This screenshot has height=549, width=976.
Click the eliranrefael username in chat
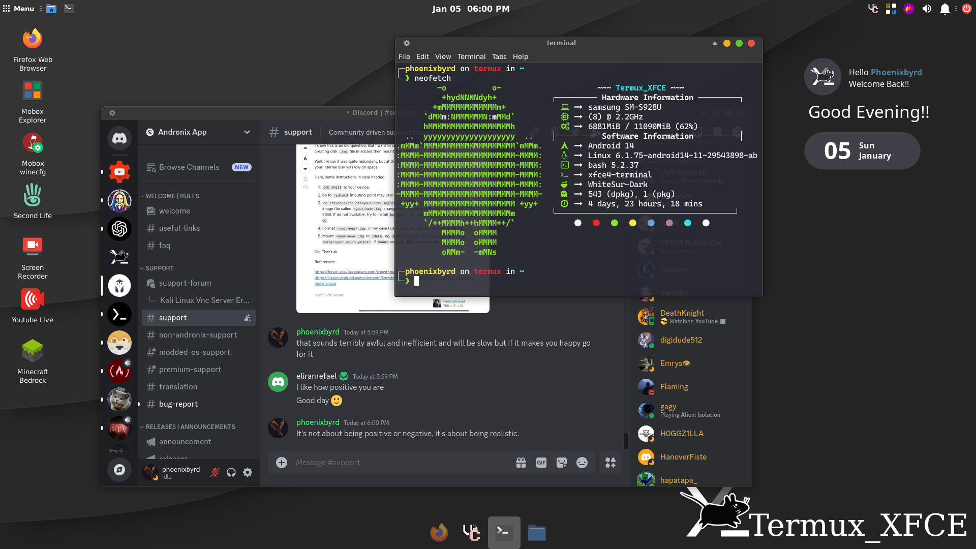[x=316, y=376]
